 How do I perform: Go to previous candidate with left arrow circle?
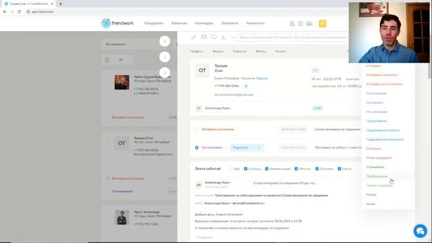coord(165,57)
